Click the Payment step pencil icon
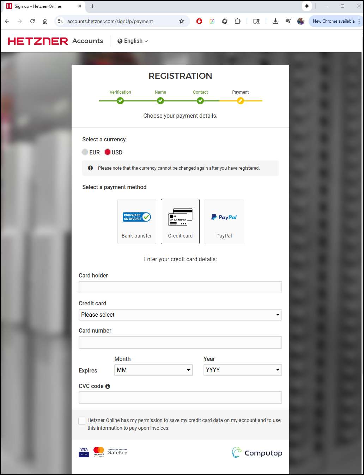The height and width of the screenshot is (475, 364). click(x=241, y=101)
